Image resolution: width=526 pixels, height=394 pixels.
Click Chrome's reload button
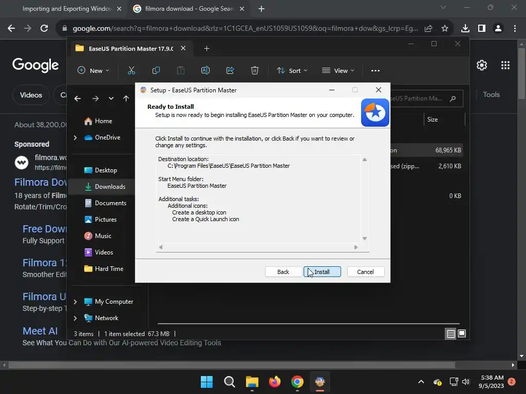pos(44,29)
